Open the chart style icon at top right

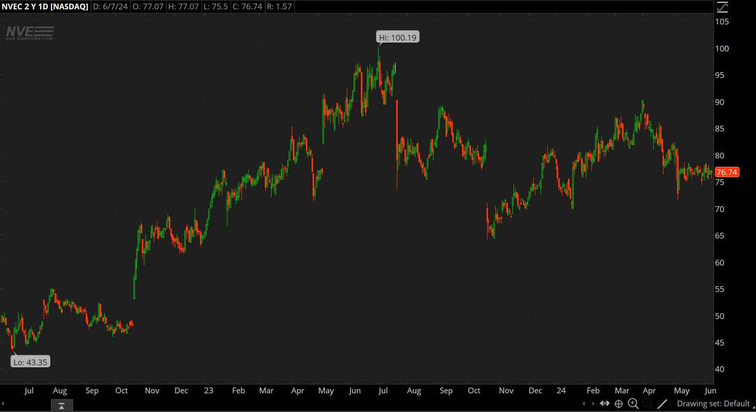[x=722, y=7]
